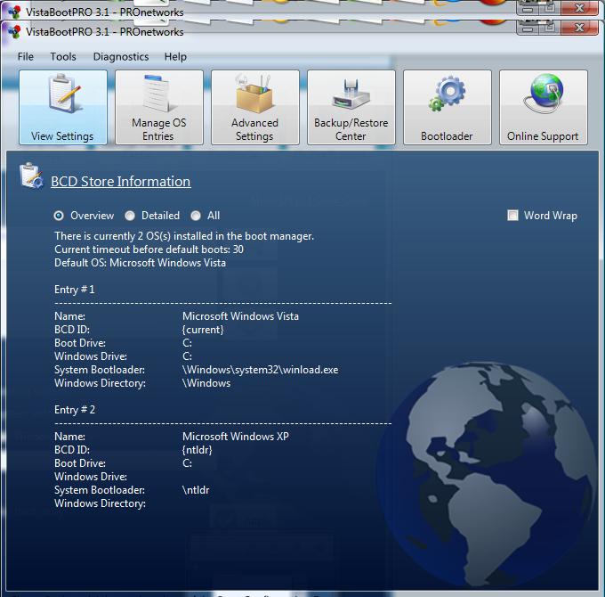Enable the Word Wrap checkbox
Screen dimensions: 605x597
point(512,216)
